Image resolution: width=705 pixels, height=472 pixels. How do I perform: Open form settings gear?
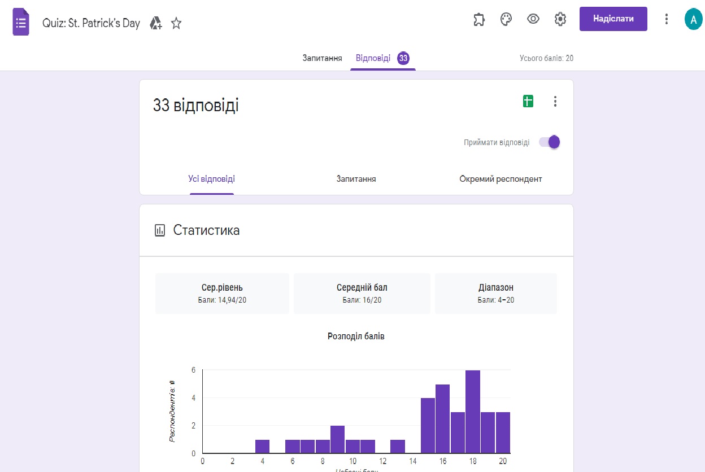[x=560, y=19]
